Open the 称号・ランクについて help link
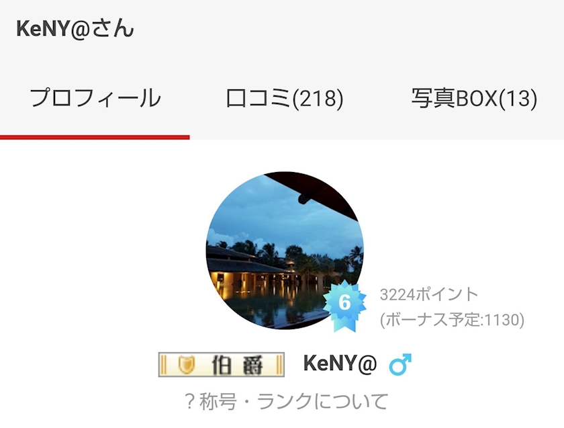The image size is (564, 428). pos(286,401)
